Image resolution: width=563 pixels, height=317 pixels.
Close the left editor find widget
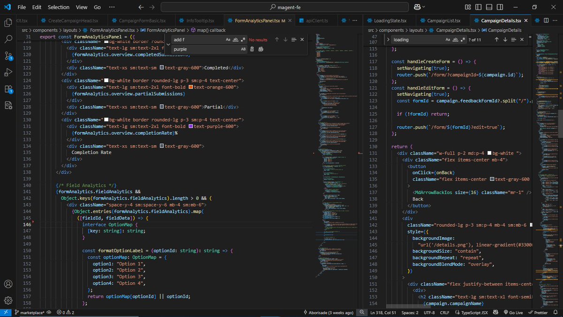coord(302,40)
